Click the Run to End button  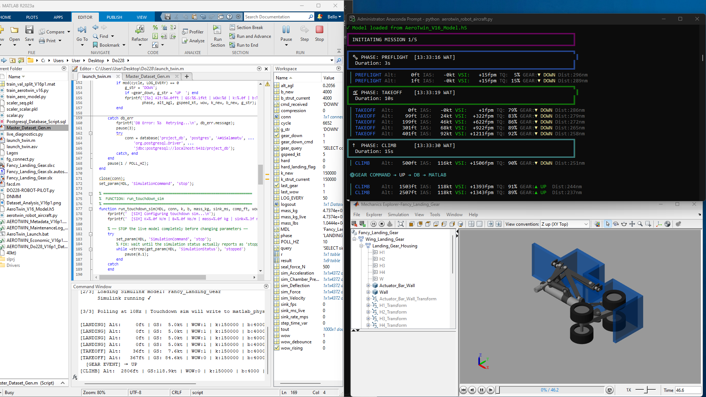pos(244,45)
